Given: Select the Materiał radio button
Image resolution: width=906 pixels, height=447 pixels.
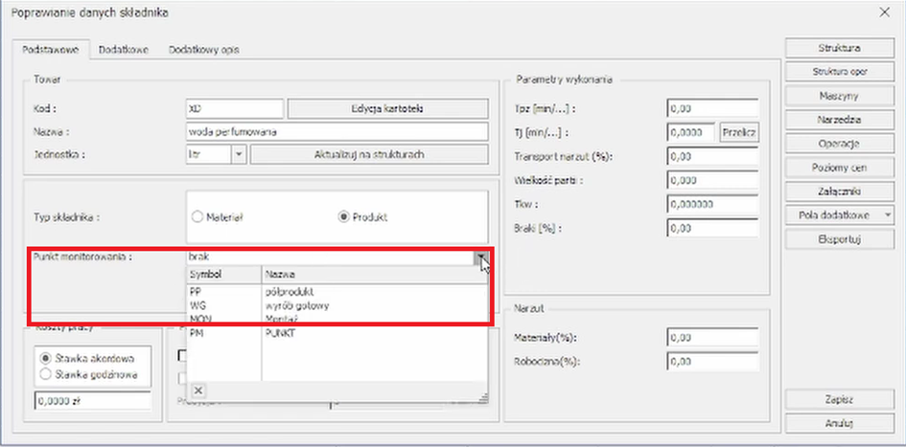Looking at the screenshot, I should click(198, 217).
